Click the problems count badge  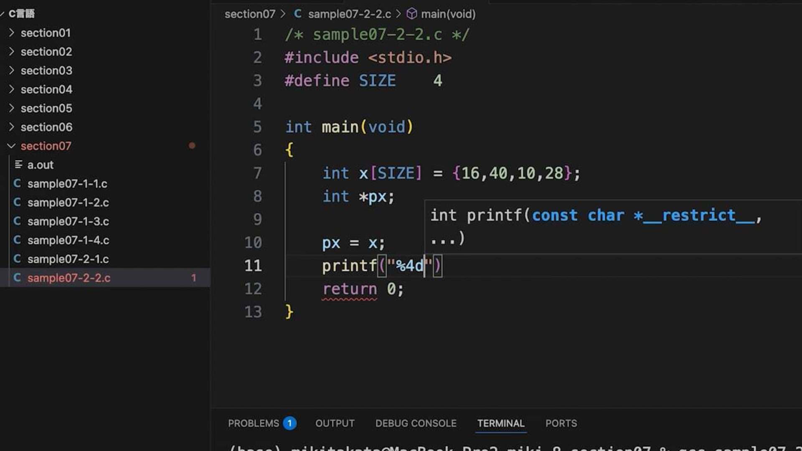tap(289, 423)
